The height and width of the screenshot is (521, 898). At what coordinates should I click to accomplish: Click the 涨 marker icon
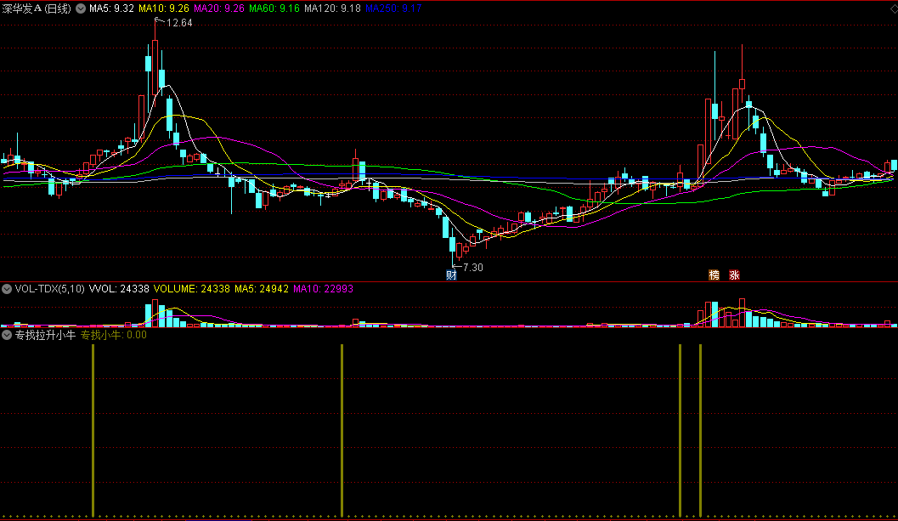point(734,275)
